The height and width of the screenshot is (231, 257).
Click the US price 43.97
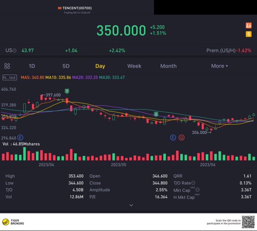click(x=27, y=51)
